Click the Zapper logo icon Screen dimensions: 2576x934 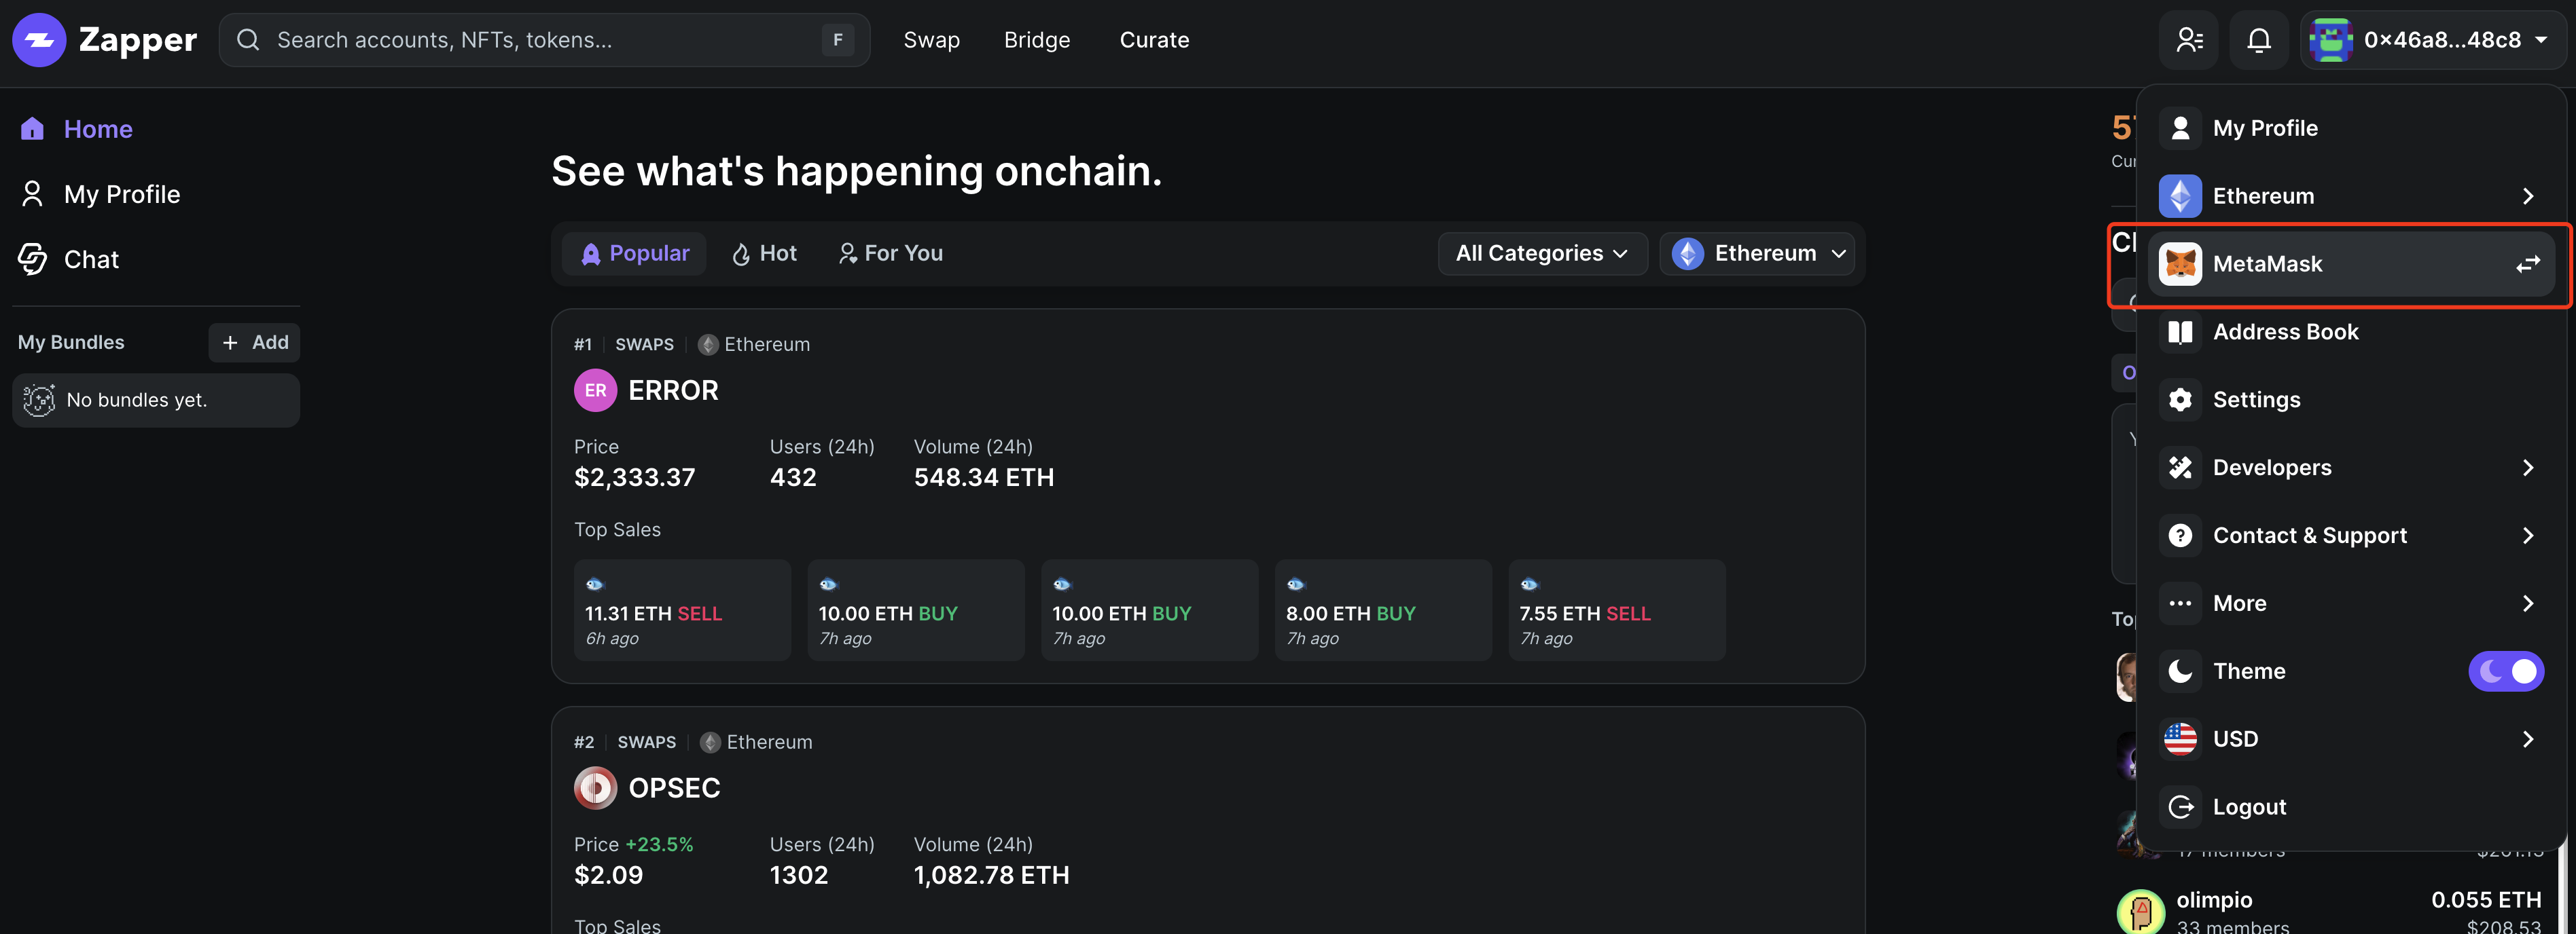[x=39, y=40]
